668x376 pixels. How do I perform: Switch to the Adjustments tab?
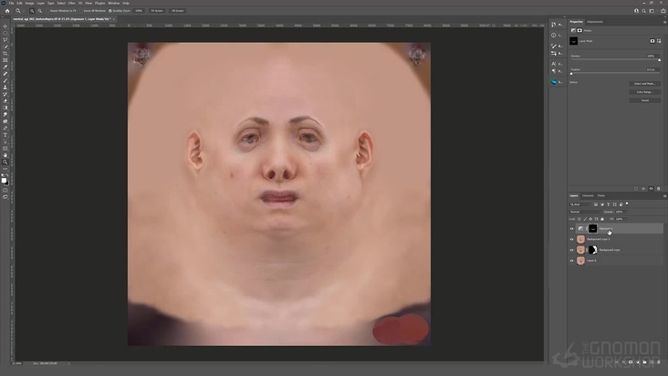[595, 22]
